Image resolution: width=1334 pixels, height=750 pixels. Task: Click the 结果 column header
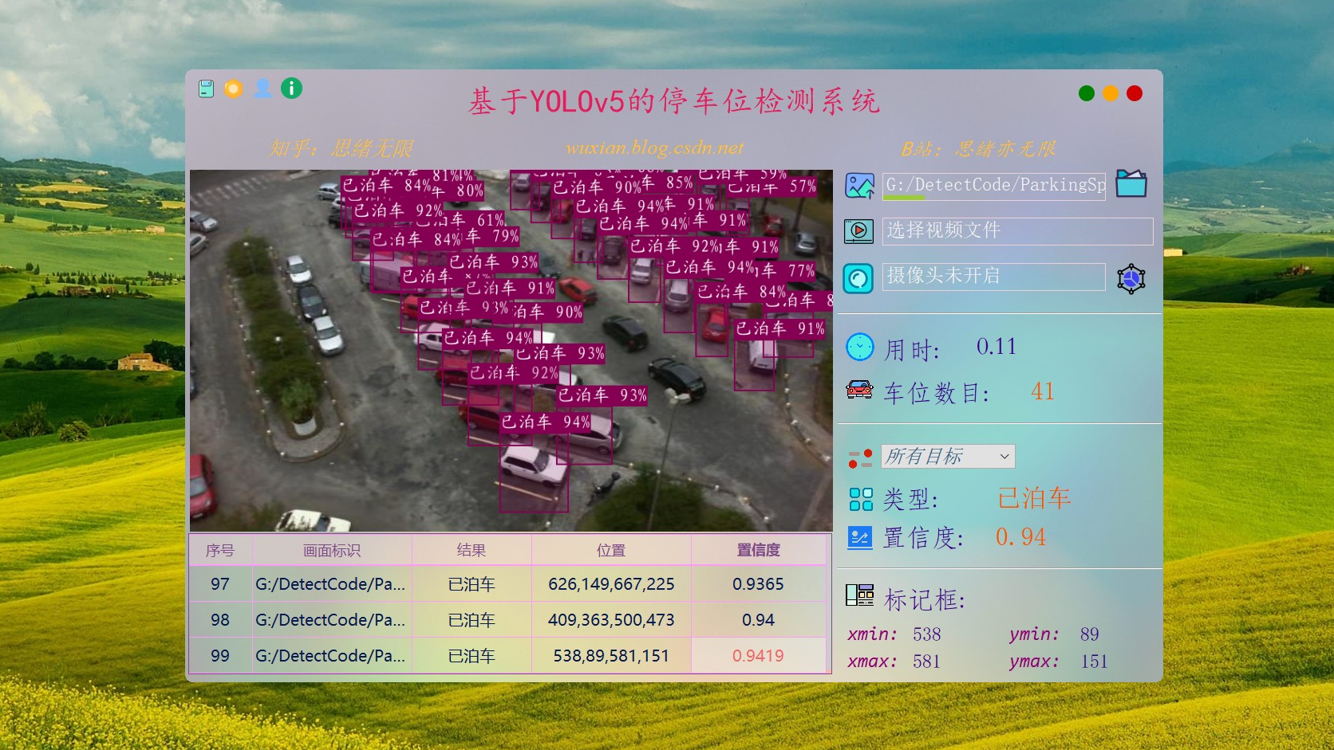(x=472, y=550)
